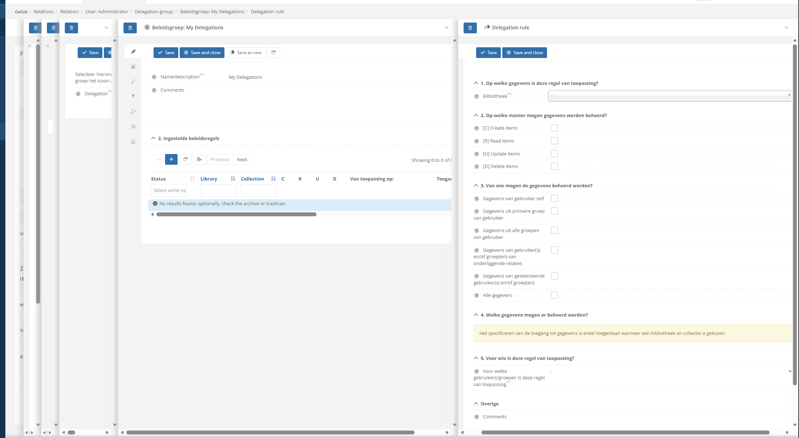Go to Relations in the breadcrumb
The image size is (799, 438).
43,11
